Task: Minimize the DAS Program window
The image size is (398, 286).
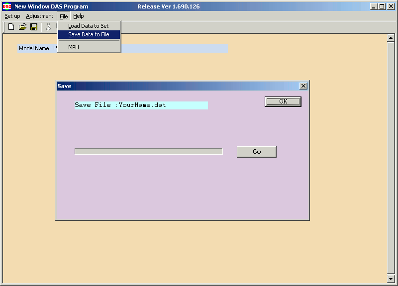Action: 374,6
